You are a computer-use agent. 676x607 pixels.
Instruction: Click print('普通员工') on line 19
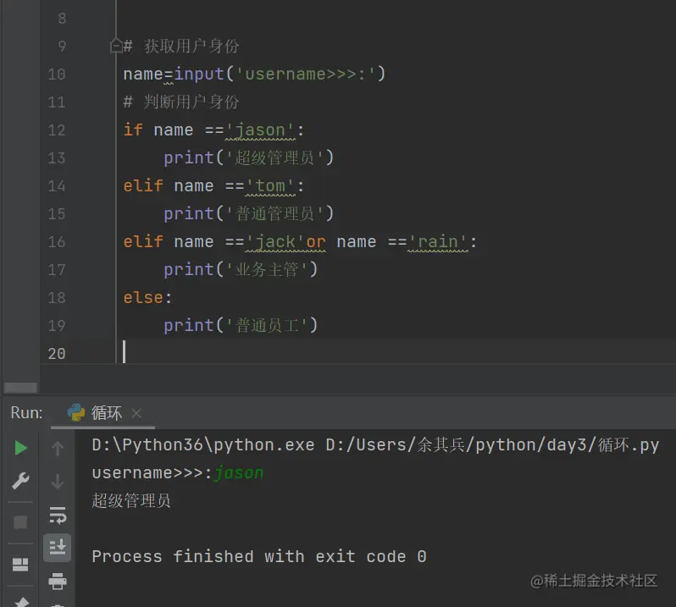[241, 325]
